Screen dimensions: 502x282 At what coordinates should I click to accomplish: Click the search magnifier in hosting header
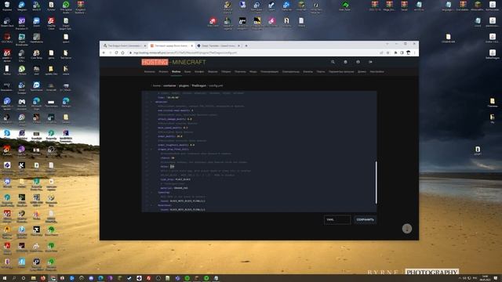click(333, 62)
